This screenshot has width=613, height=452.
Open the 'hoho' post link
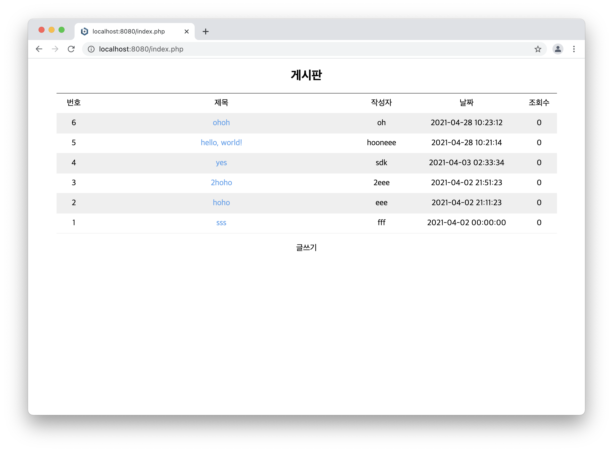[x=221, y=202]
